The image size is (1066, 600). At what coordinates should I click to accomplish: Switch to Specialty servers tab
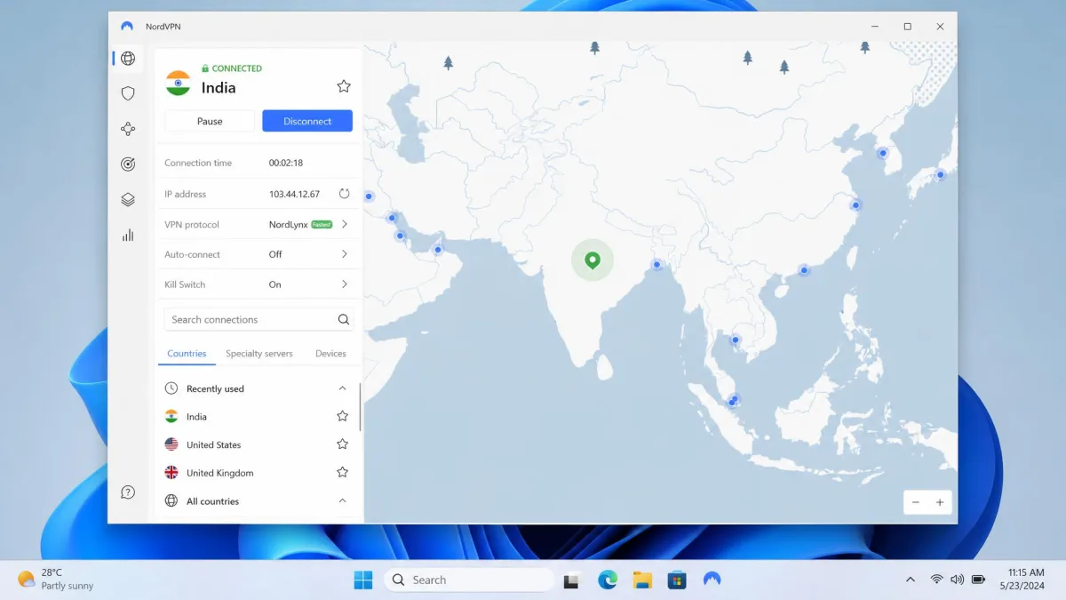click(259, 354)
